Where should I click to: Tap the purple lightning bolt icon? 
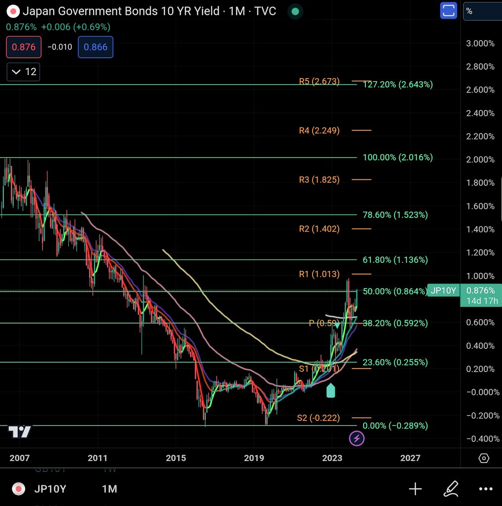[357, 438]
